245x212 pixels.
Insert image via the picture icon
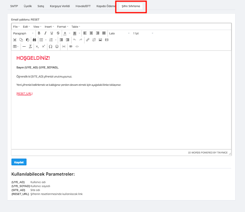100,40
